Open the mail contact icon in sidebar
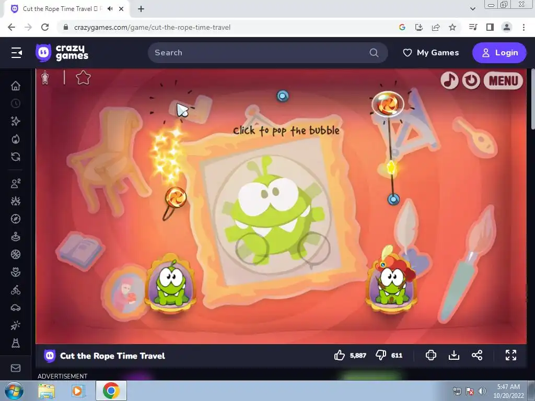 coord(16,368)
